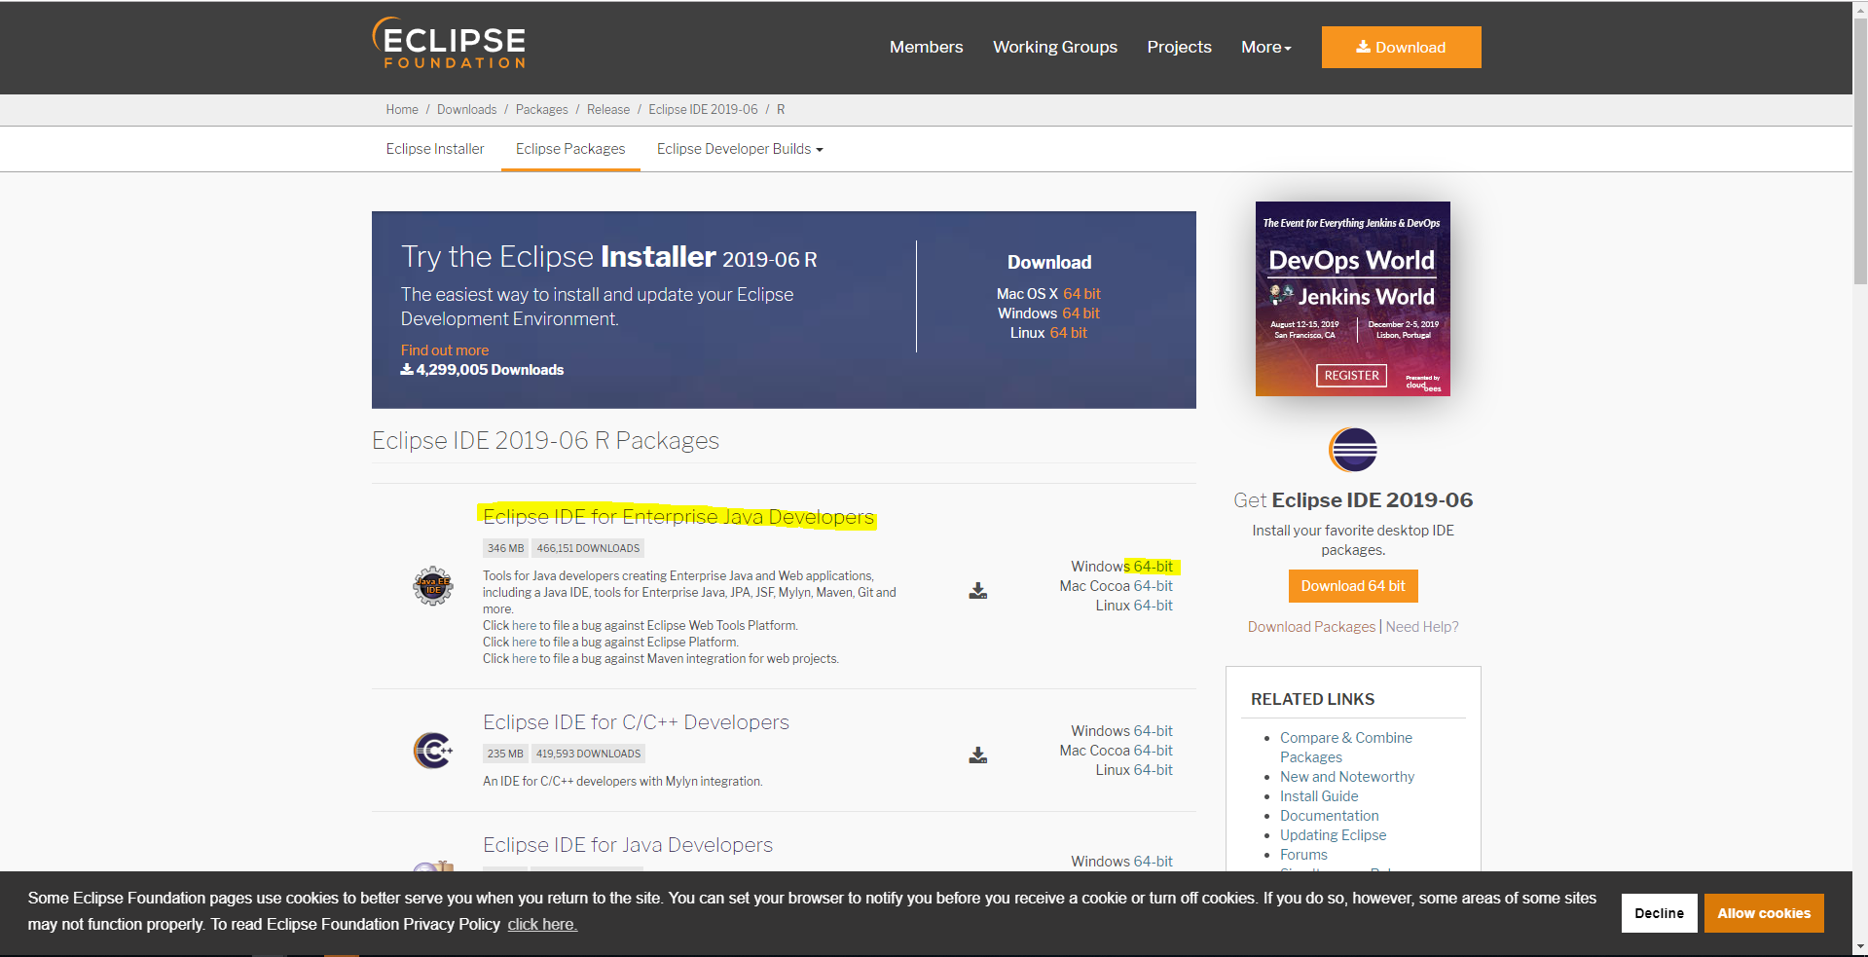Open the Working Groups menu item
The width and height of the screenshot is (1868, 957).
click(1055, 47)
